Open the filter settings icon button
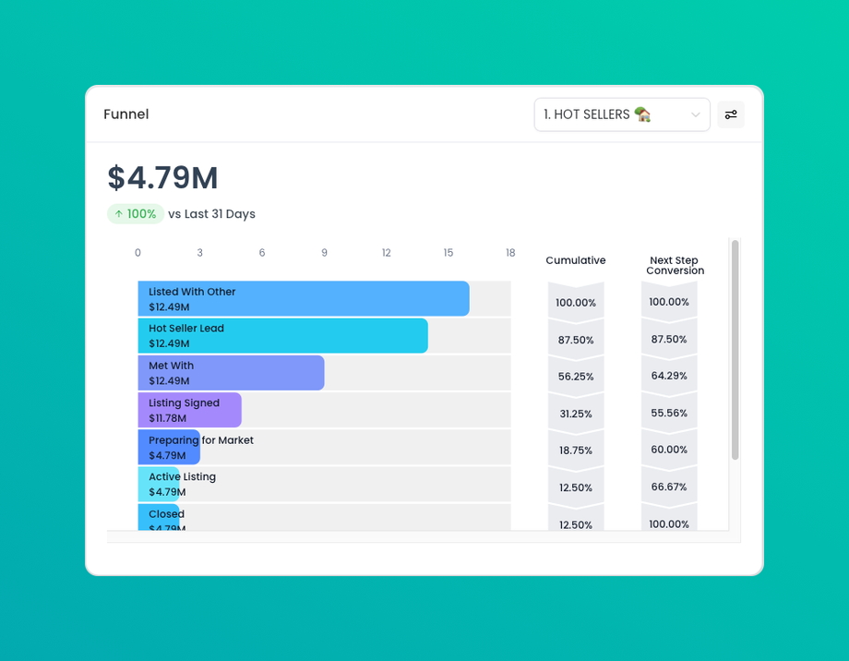849x661 pixels. (731, 114)
